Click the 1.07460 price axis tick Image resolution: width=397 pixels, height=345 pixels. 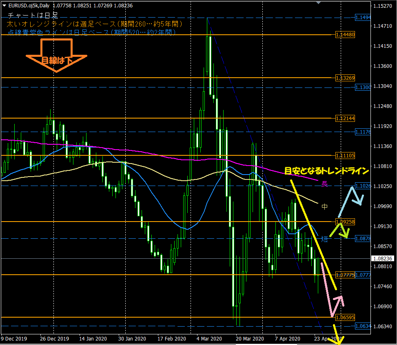tap(383, 287)
